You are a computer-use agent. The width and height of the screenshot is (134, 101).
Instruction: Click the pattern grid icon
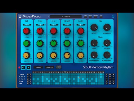pyautogui.click(x=59, y=67)
